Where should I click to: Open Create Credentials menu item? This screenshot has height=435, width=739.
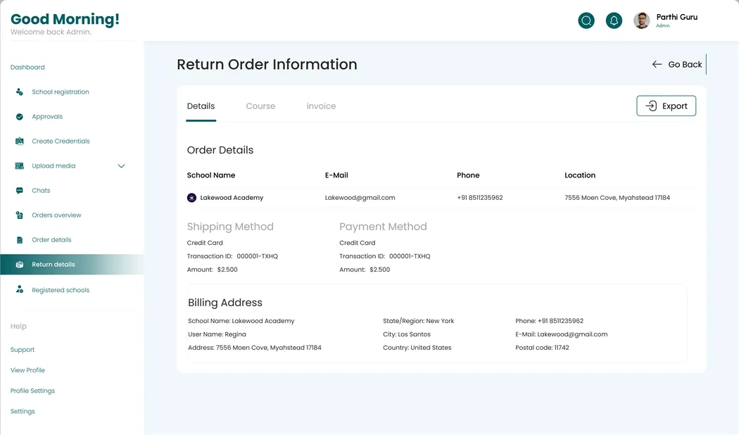click(x=61, y=141)
